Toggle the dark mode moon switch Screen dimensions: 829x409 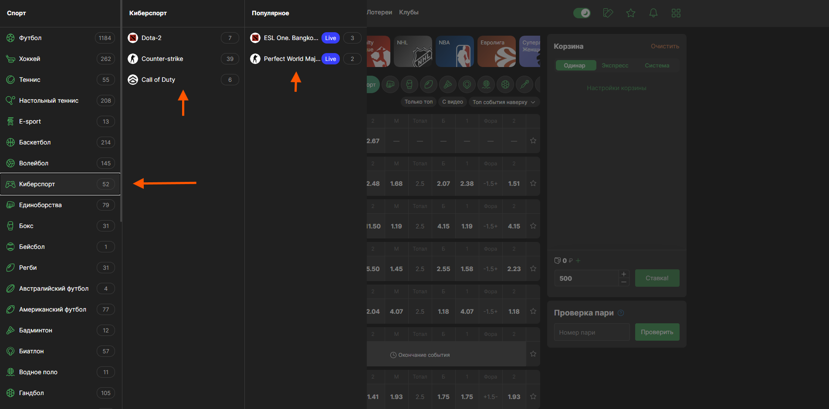coord(582,13)
